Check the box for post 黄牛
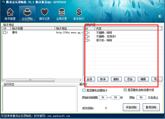The height and width of the screenshot is (119, 165). click(4, 33)
